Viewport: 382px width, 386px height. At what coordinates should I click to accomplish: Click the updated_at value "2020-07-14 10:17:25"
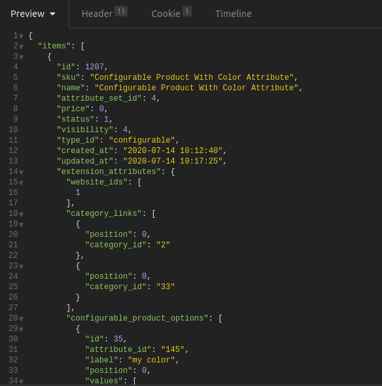(x=173, y=161)
